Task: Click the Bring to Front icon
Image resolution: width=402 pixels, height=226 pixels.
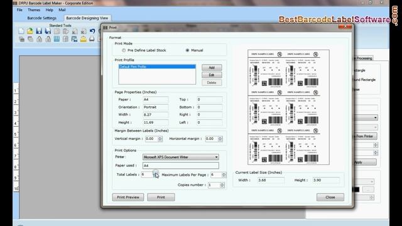Action: [21, 39]
